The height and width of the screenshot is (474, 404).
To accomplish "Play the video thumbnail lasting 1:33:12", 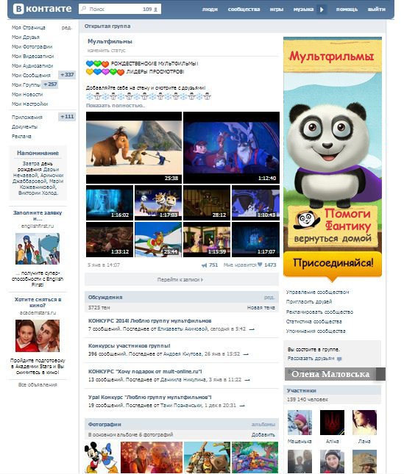I will pos(110,240).
